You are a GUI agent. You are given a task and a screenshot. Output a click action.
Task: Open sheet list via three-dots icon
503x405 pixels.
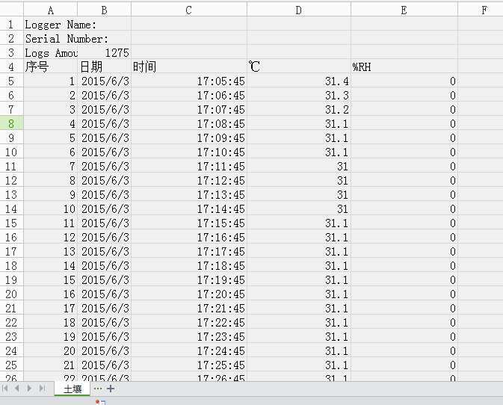[x=98, y=389]
